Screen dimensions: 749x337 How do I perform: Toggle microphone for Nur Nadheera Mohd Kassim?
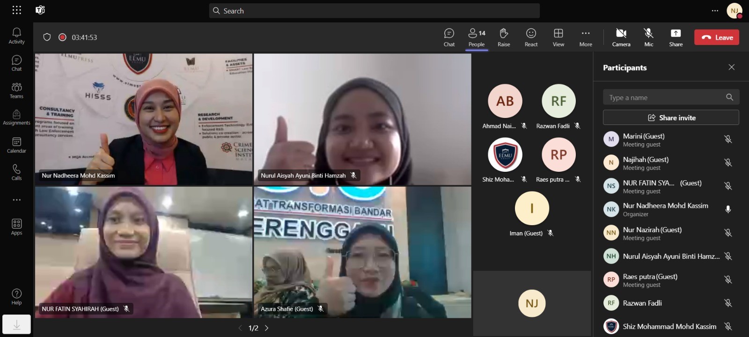(728, 209)
